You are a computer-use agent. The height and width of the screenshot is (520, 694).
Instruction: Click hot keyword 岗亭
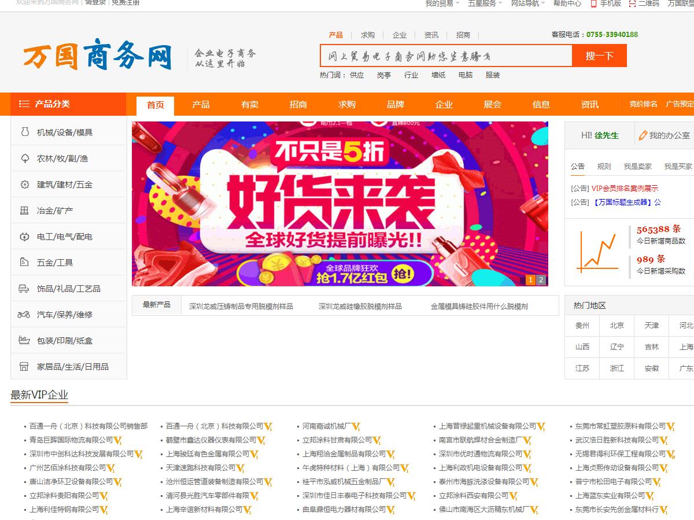click(384, 75)
